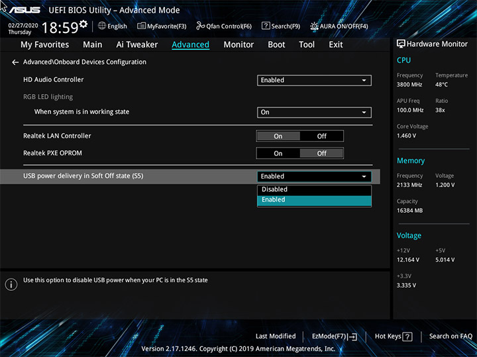This screenshot has height=357, width=477.
Task: Click the Hot Keys question mark icon
Action: pyautogui.click(x=407, y=337)
